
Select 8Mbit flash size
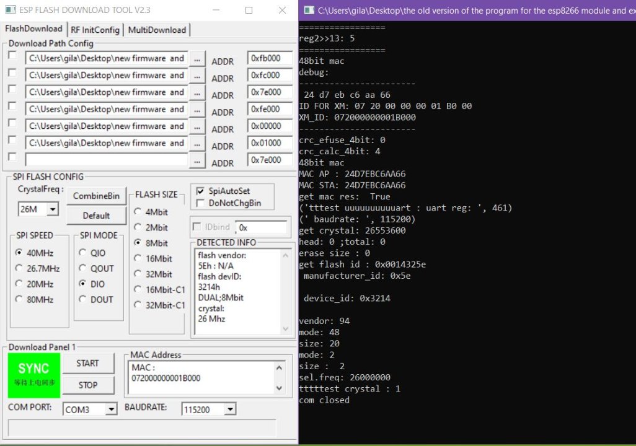click(151, 243)
